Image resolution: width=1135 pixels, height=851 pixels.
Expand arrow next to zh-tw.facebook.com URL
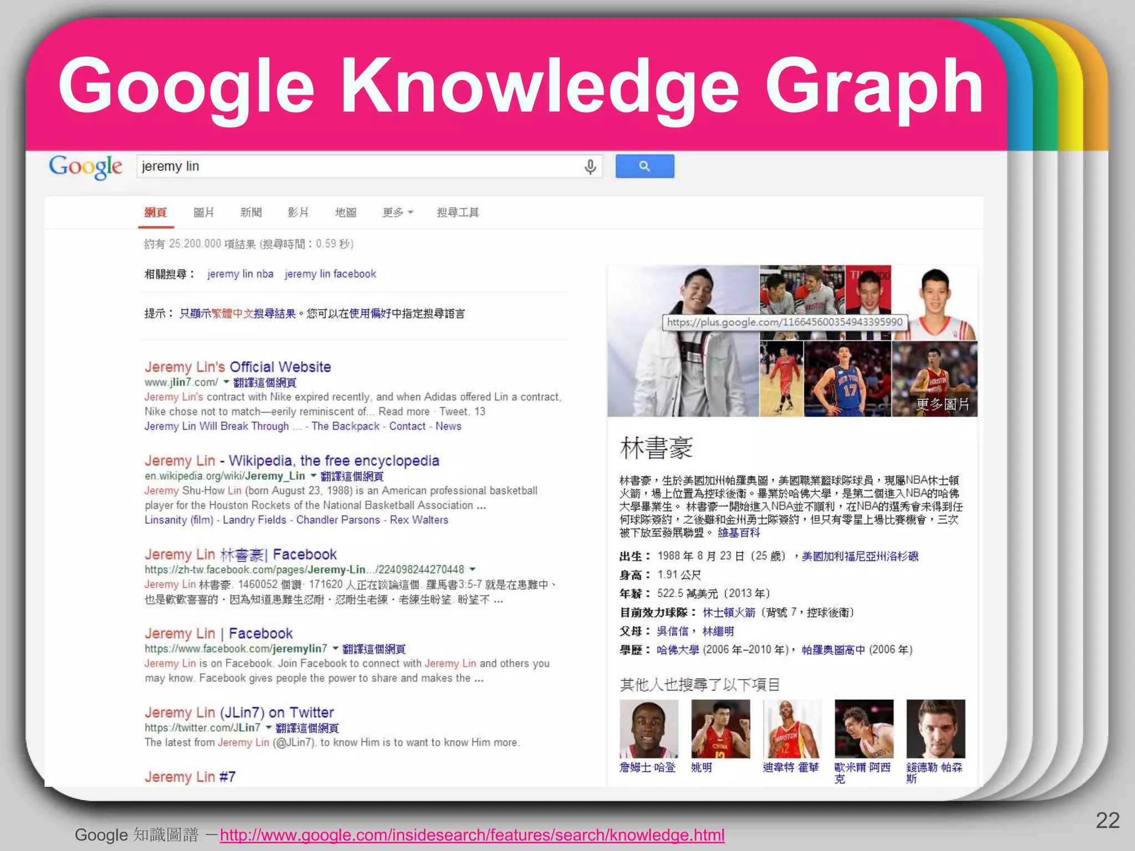(x=473, y=569)
